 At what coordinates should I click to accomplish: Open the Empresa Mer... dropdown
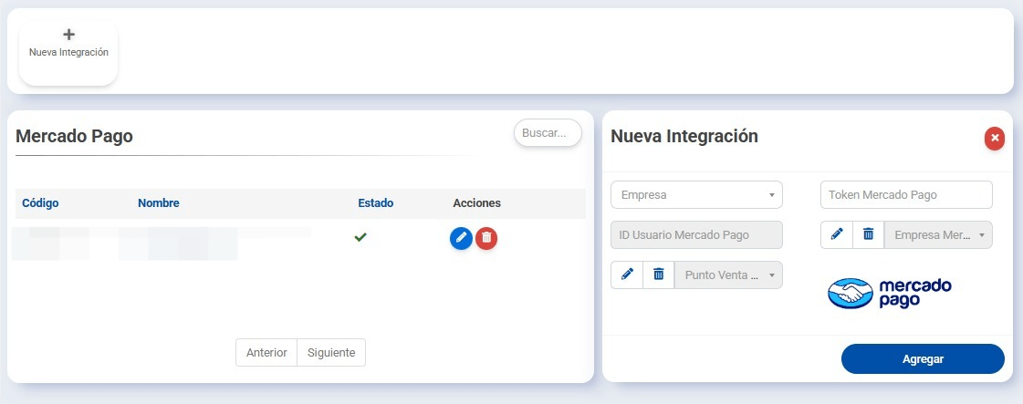click(938, 234)
